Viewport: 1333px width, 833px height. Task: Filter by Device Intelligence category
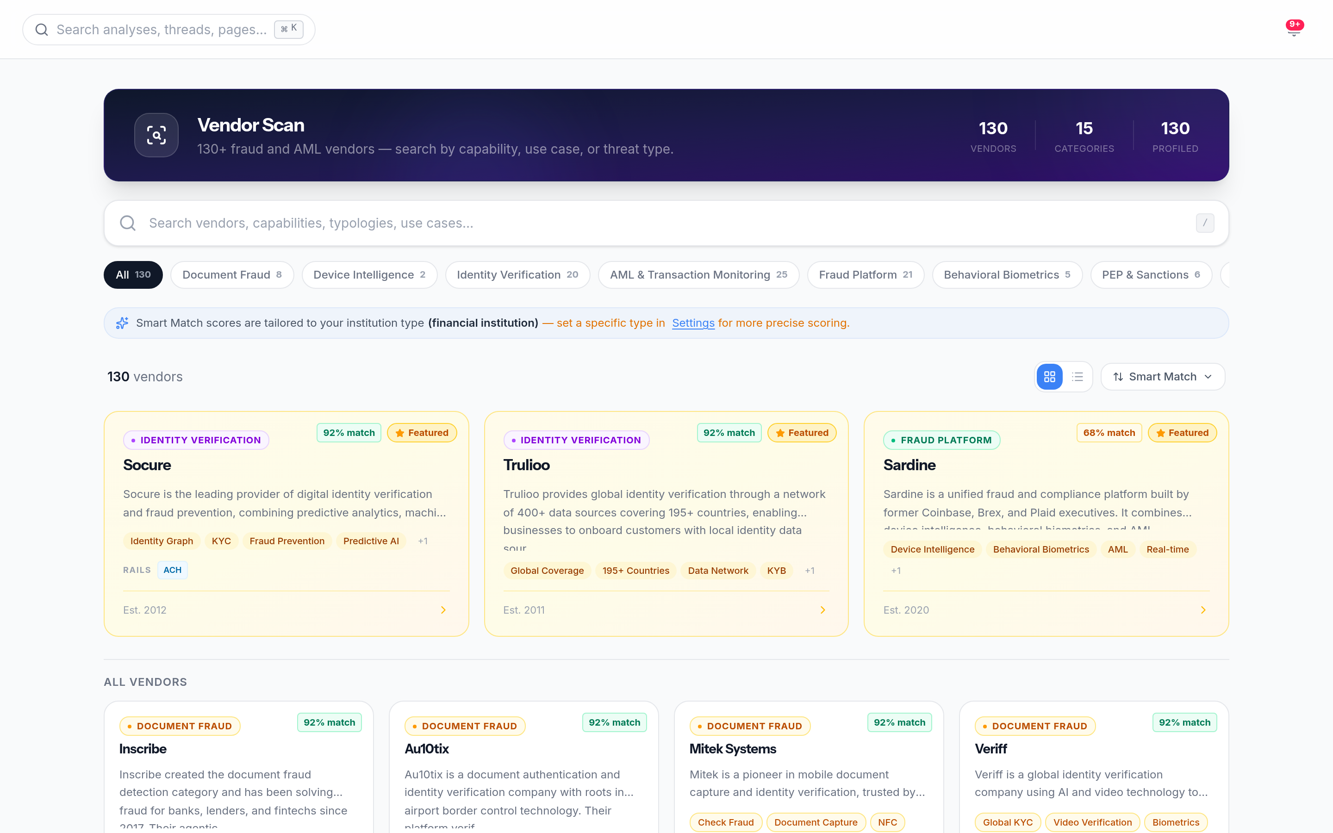coord(369,275)
